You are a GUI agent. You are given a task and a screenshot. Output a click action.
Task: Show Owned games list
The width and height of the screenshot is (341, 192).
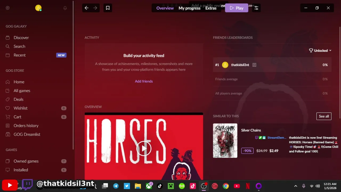(26, 161)
